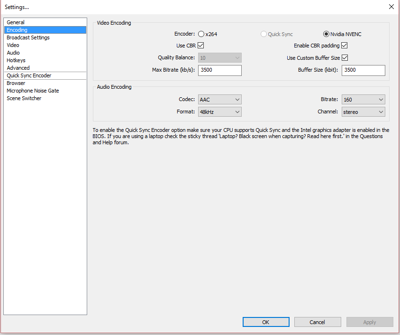Toggle the Use CBR checkbox
The height and width of the screenshot is (335, 400).
point(201,46)
